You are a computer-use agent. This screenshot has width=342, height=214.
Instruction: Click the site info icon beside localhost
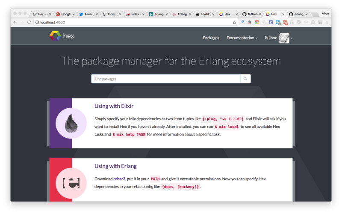[x=37, y=22]
